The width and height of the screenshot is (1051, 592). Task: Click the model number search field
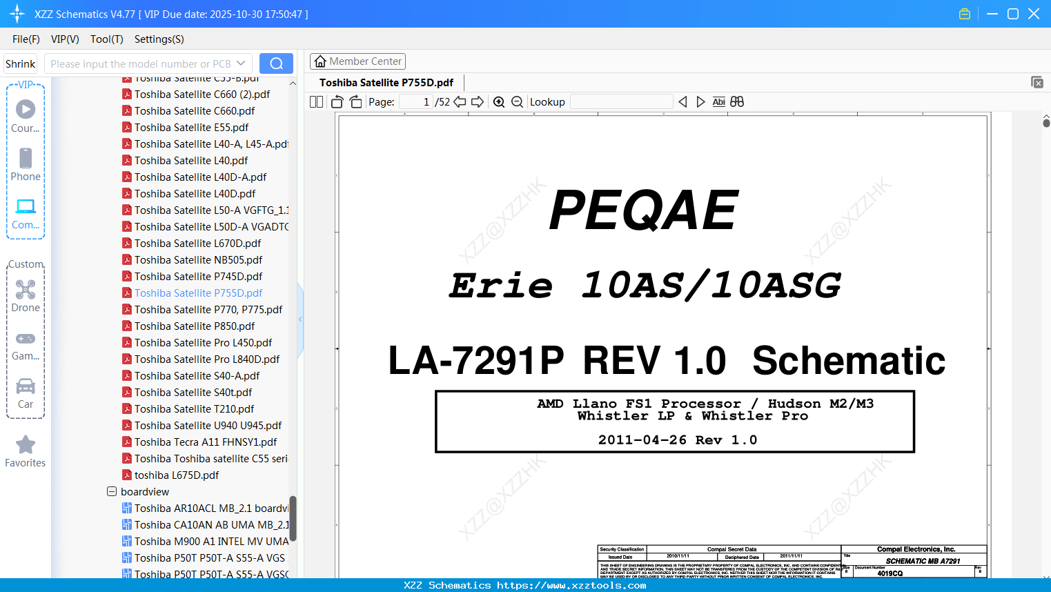[x=141, y=63]
